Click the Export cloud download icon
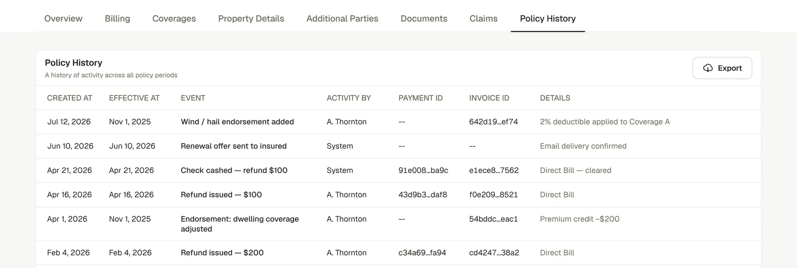The width and height of the screenshot is (797, 268). 708,68
